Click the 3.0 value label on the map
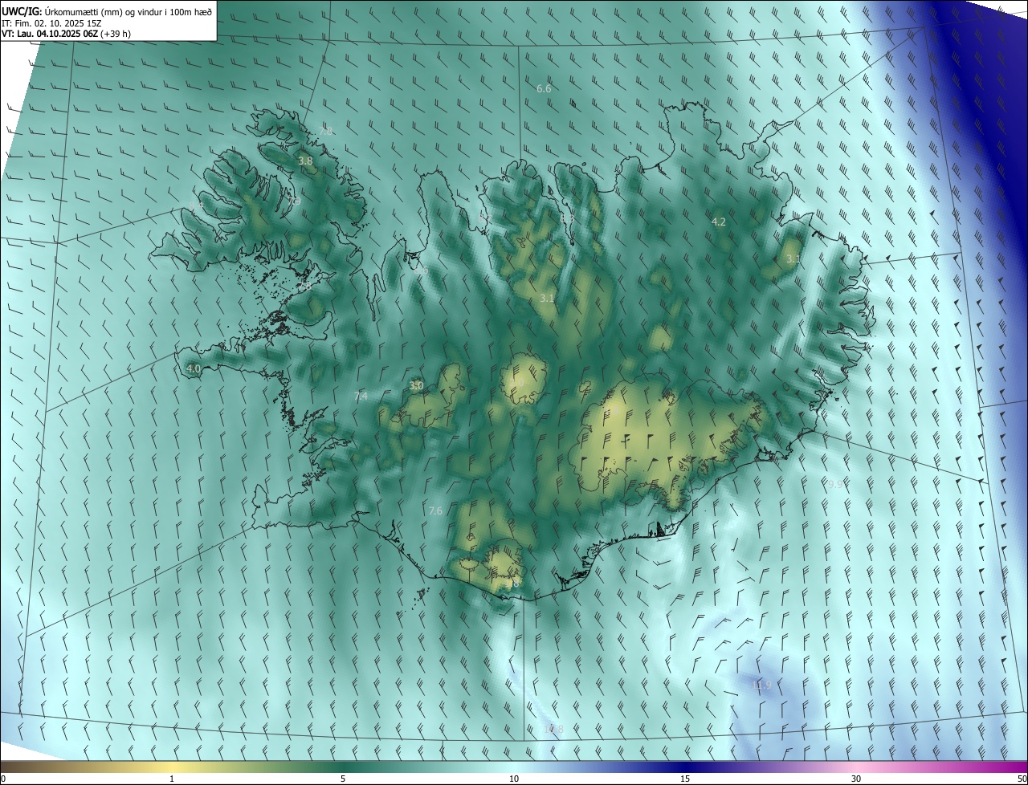Viewport: 1028px width, 785px height. 416,386
